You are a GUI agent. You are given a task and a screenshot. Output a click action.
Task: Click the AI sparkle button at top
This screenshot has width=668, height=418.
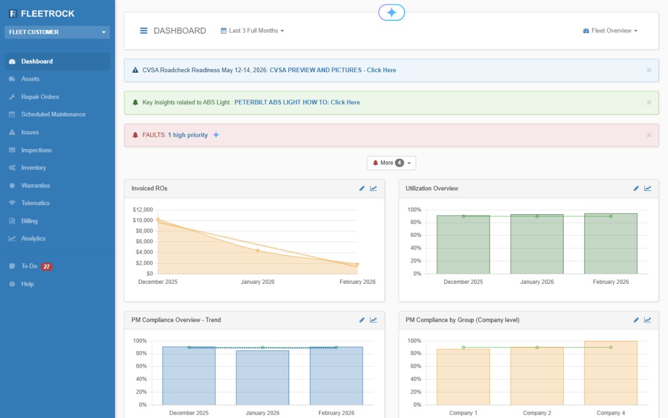tap(391, 13)
